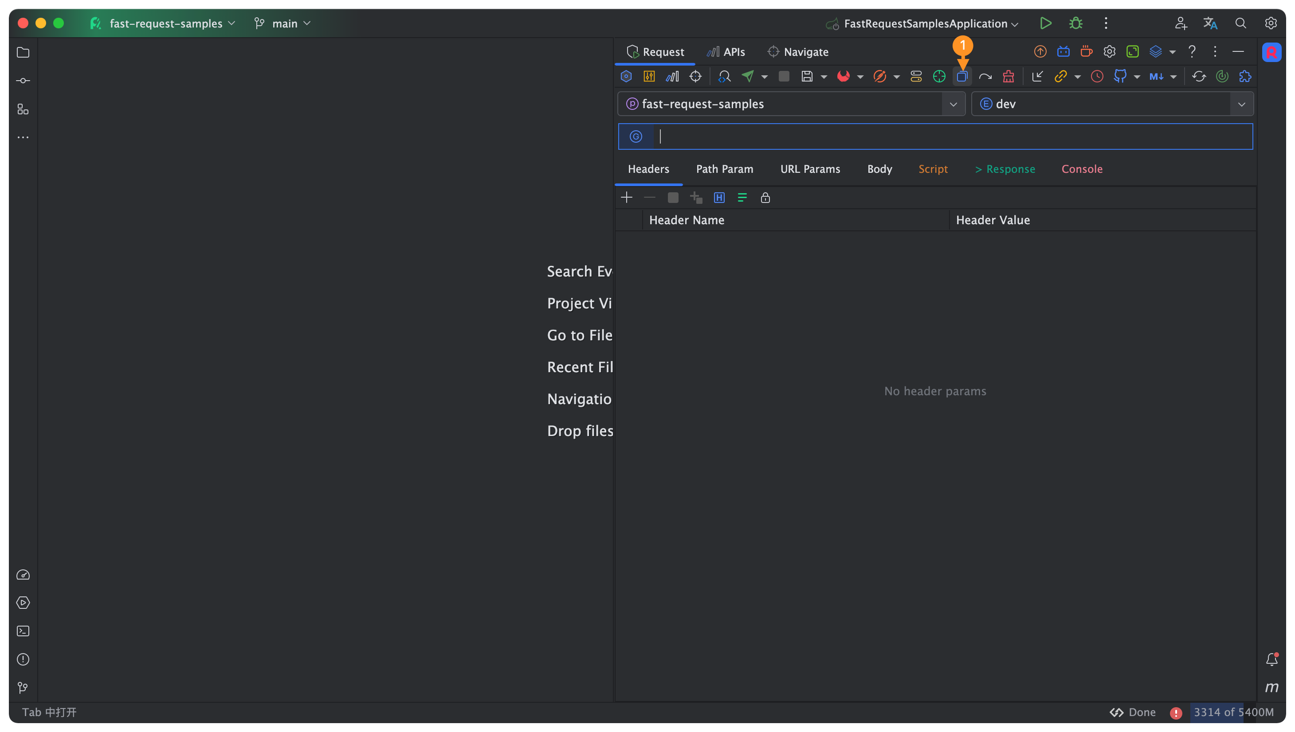Click the red clock history icon

(x=1097, y=76)
